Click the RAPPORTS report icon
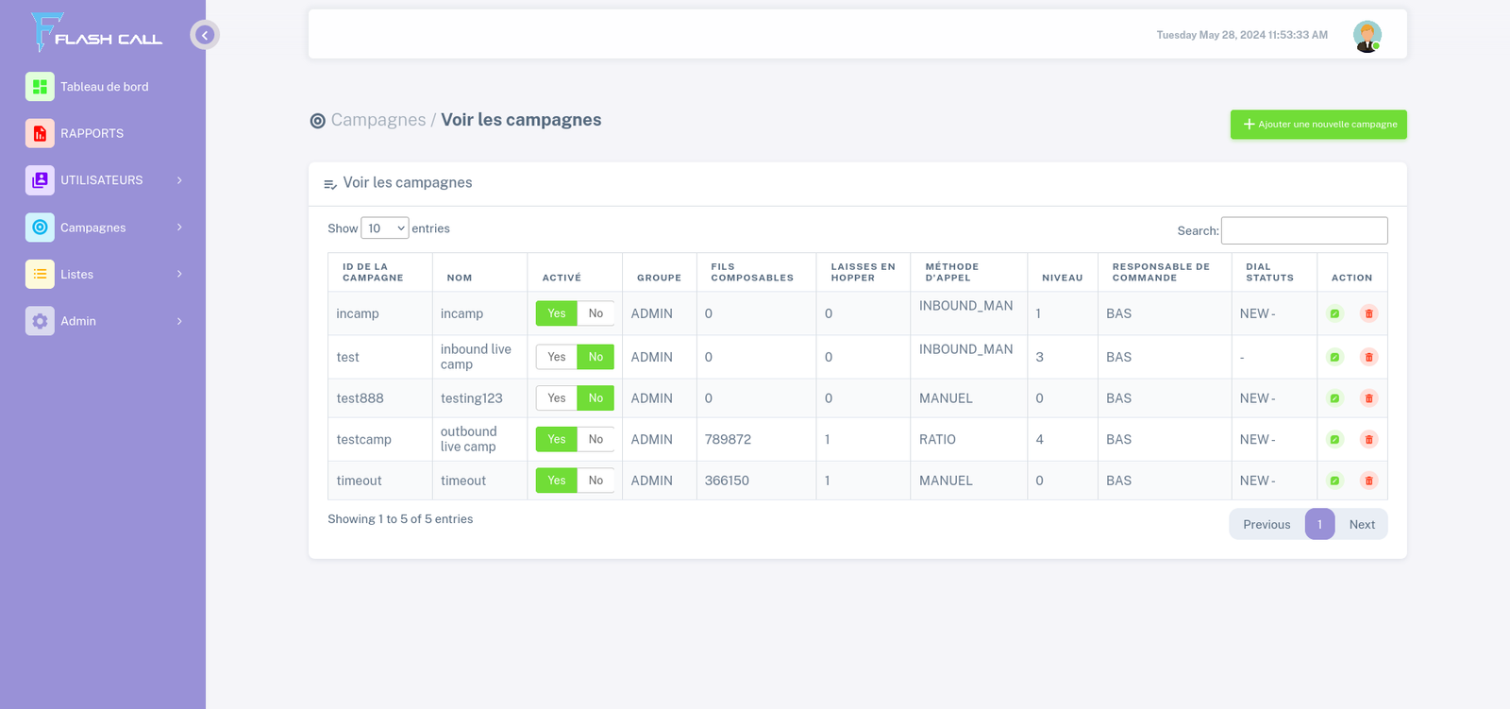Viewport: 1510px width, 709px height. click(40, 133)
